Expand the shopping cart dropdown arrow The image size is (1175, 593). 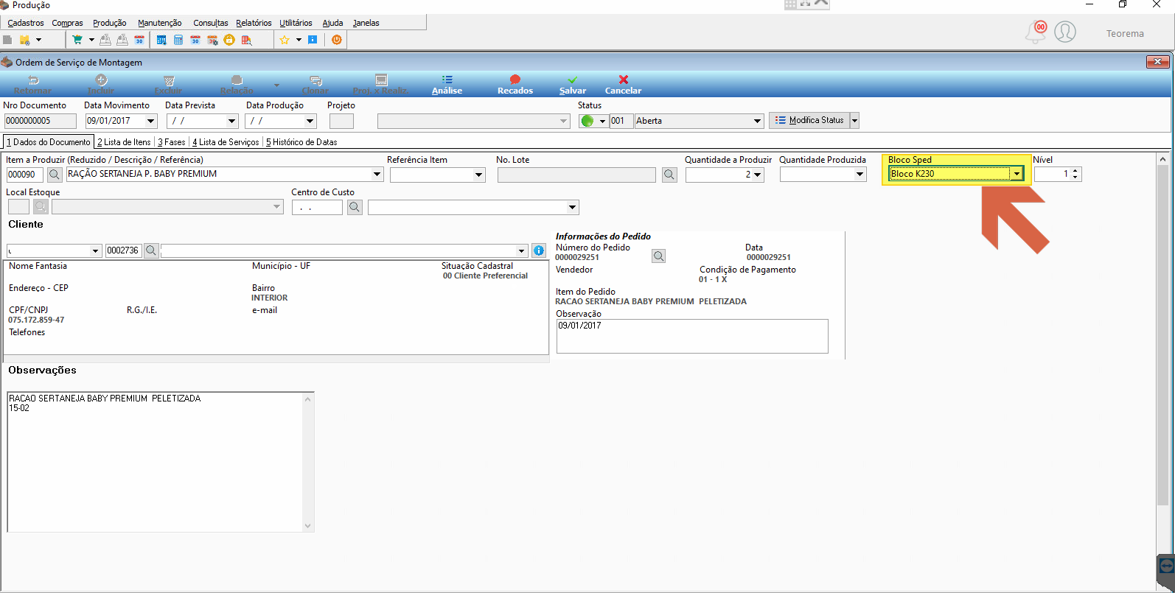coord(91,40)
